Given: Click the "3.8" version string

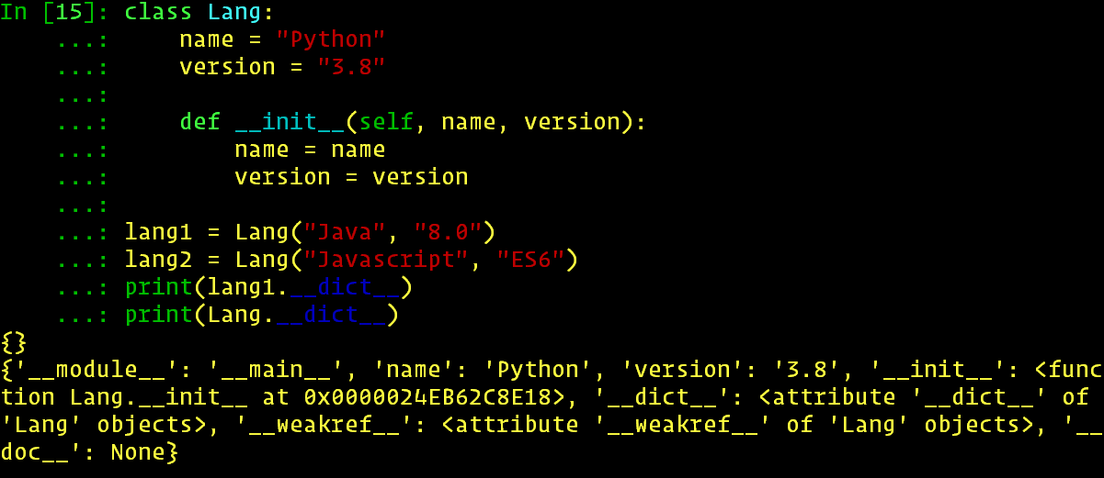Looking at the screenshot, I should click(x=351, y=67).
